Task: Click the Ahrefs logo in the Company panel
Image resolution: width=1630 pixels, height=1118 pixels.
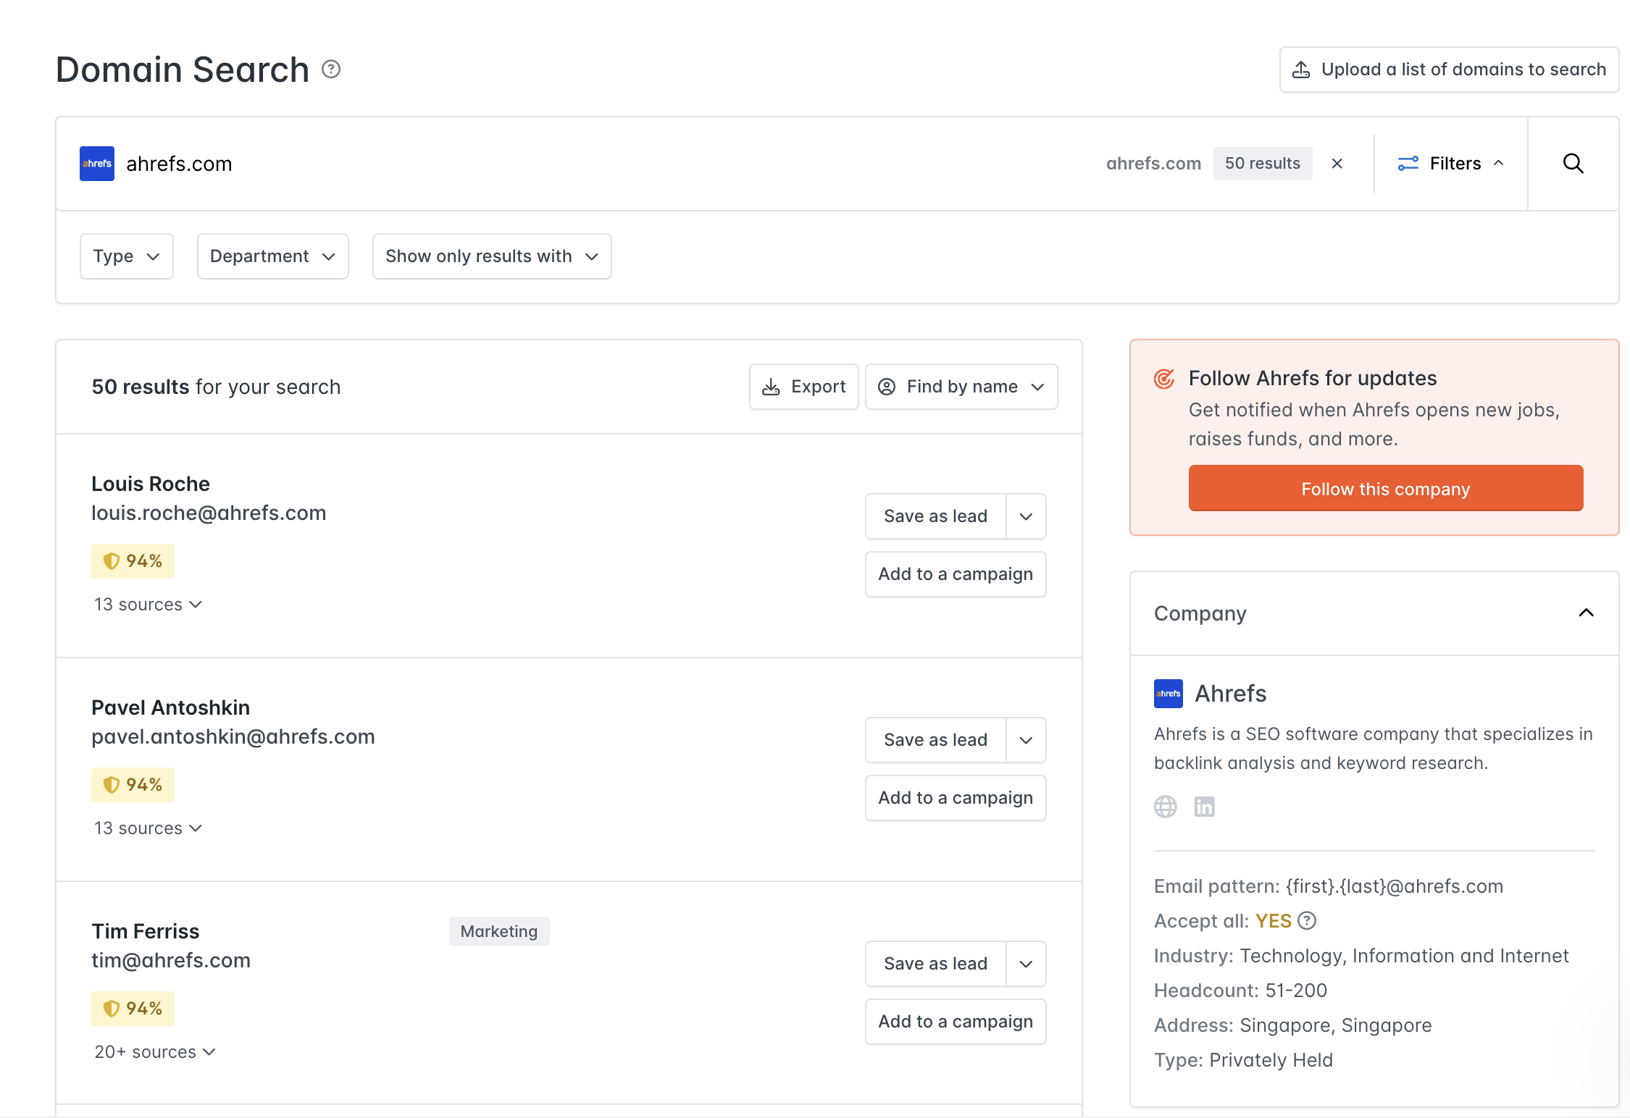Action: (x=1169, y=694)
